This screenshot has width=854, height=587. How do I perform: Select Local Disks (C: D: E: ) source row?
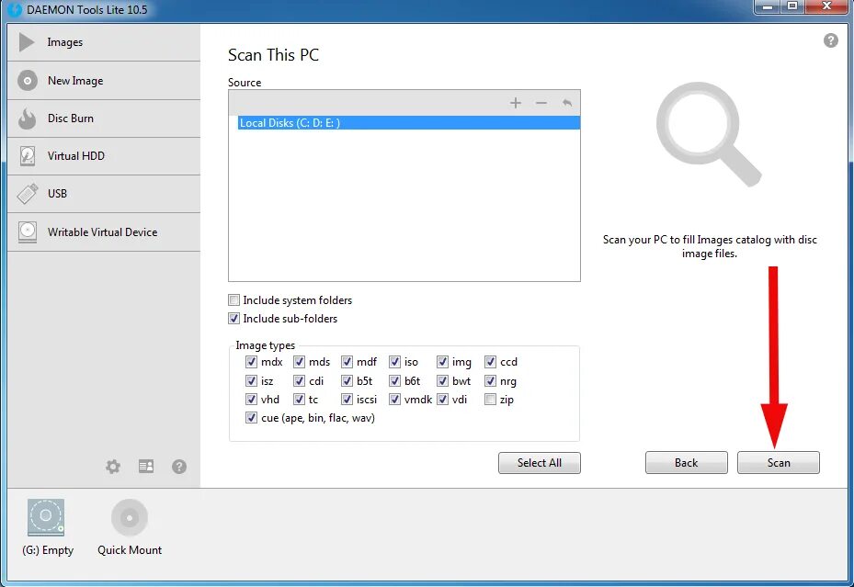409,123
